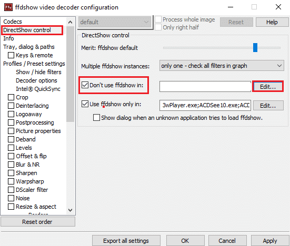Open the Tray, dialog & paths page
This screenshot has width=290, height=246.
(x=29, y=47)
